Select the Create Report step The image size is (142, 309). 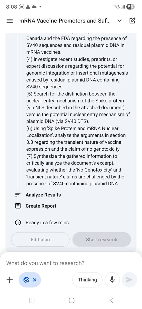tap(41, 206)
